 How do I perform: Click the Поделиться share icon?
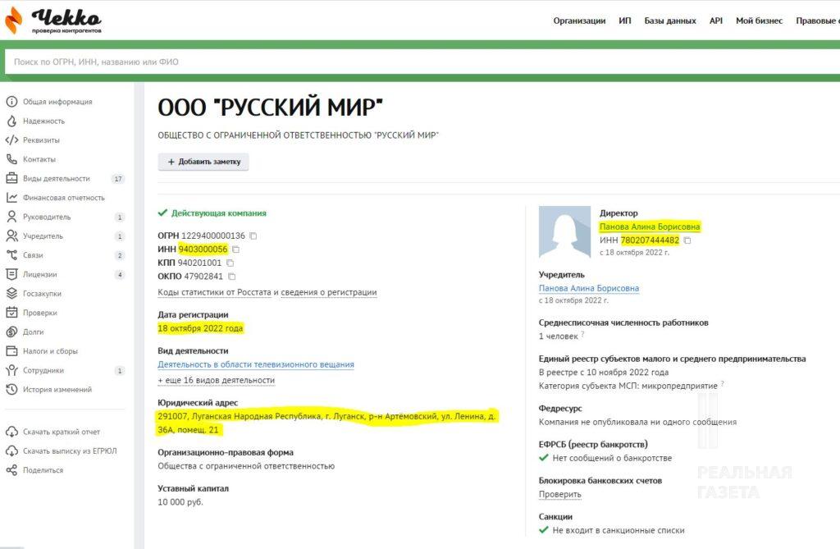(x=11, y=470)
